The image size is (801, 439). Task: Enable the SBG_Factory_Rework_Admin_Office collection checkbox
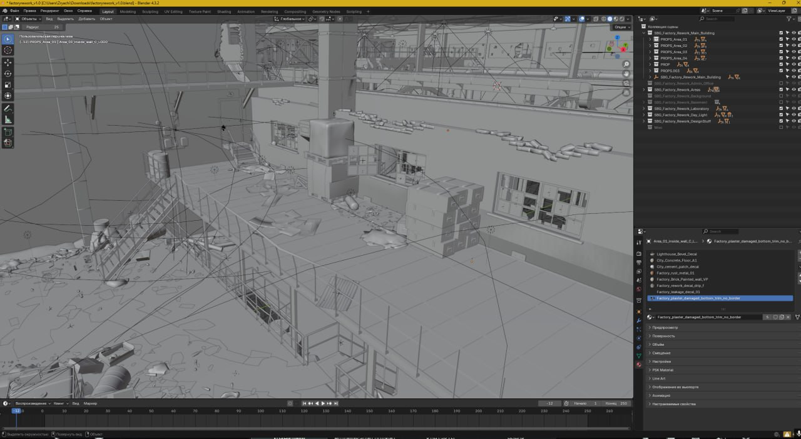pos(780,83)
